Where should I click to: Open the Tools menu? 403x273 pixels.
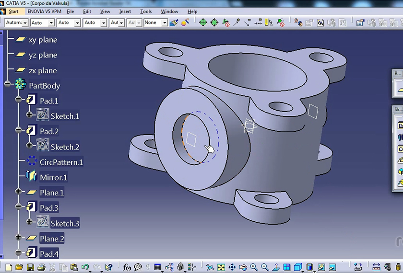[x=146, y=11]
